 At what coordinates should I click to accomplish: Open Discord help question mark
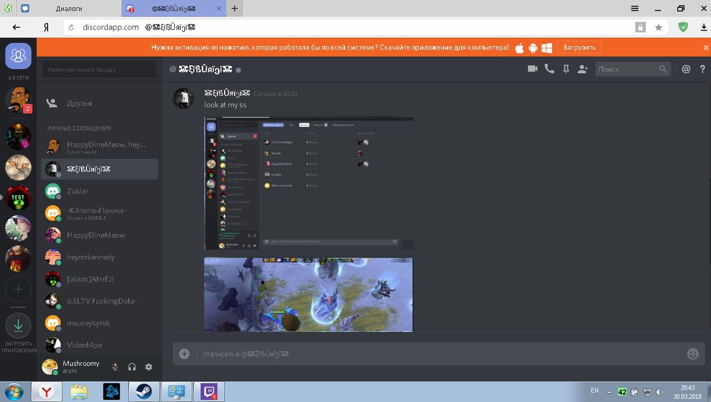(x=703, y=69)
